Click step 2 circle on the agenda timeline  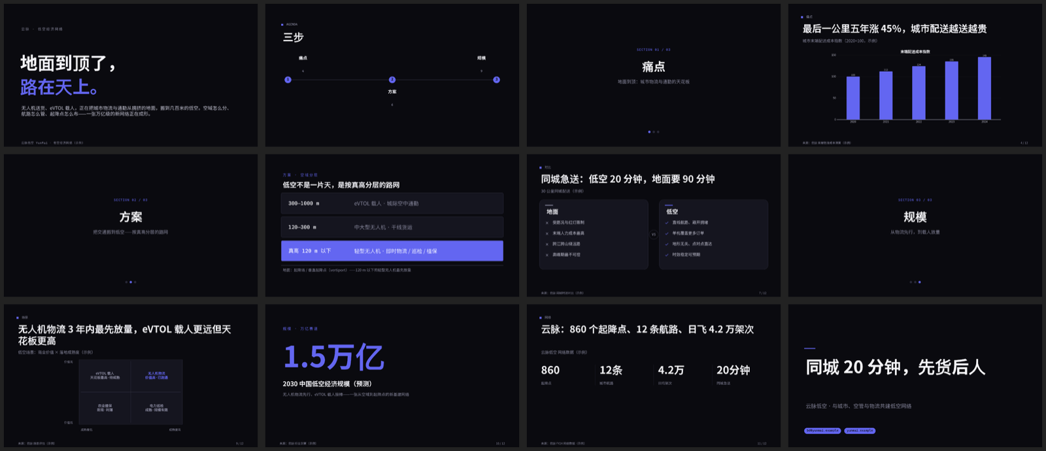click(392, 80)
